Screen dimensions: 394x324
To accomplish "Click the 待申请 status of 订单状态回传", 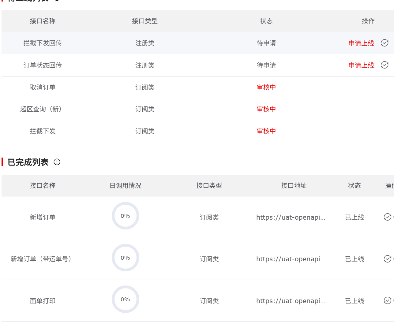I will point(266,65).
